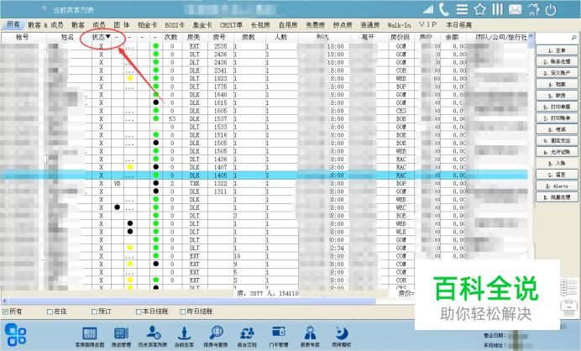Open the 当前住客 current guests icon

[x=184, y=337]
